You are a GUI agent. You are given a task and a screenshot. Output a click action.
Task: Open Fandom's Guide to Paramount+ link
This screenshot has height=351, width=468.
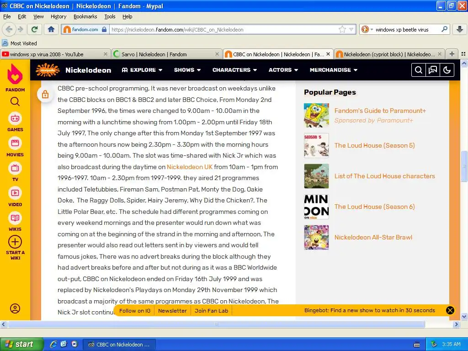coord(380,111)
